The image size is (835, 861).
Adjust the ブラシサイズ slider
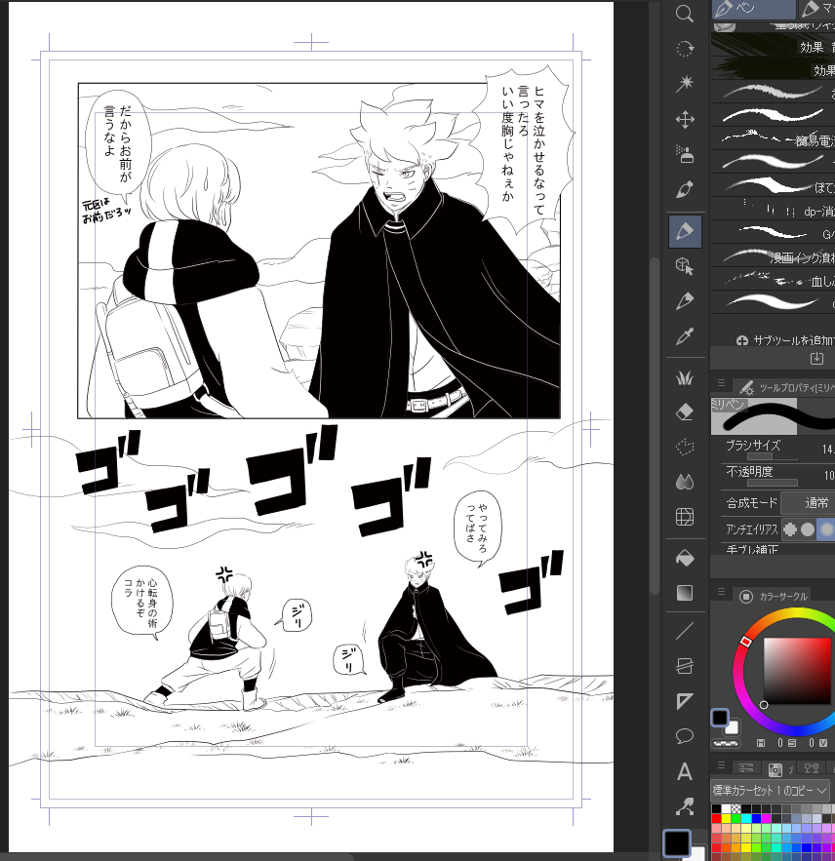[x=772, y=455]
